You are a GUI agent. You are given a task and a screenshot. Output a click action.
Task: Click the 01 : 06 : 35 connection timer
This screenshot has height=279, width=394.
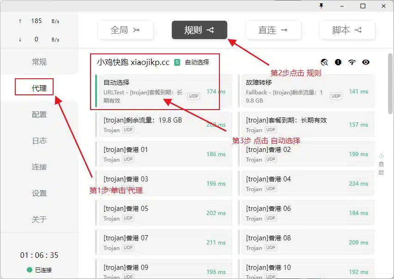[x=39, y=255]
